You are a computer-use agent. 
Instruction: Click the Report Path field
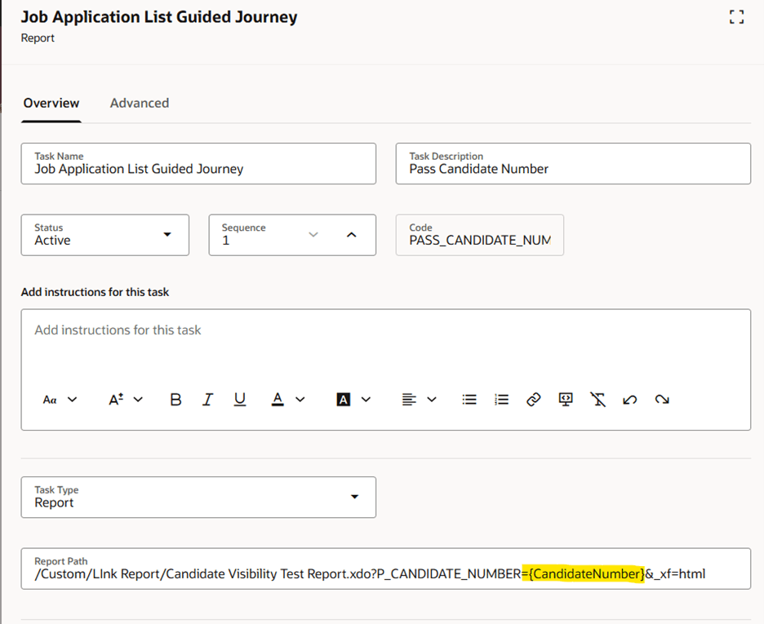pos(385,569)
